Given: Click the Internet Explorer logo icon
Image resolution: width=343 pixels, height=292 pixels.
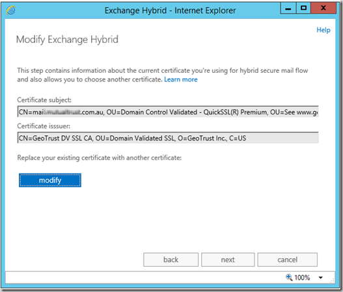Looking at the screenshot, I should 10,10.
